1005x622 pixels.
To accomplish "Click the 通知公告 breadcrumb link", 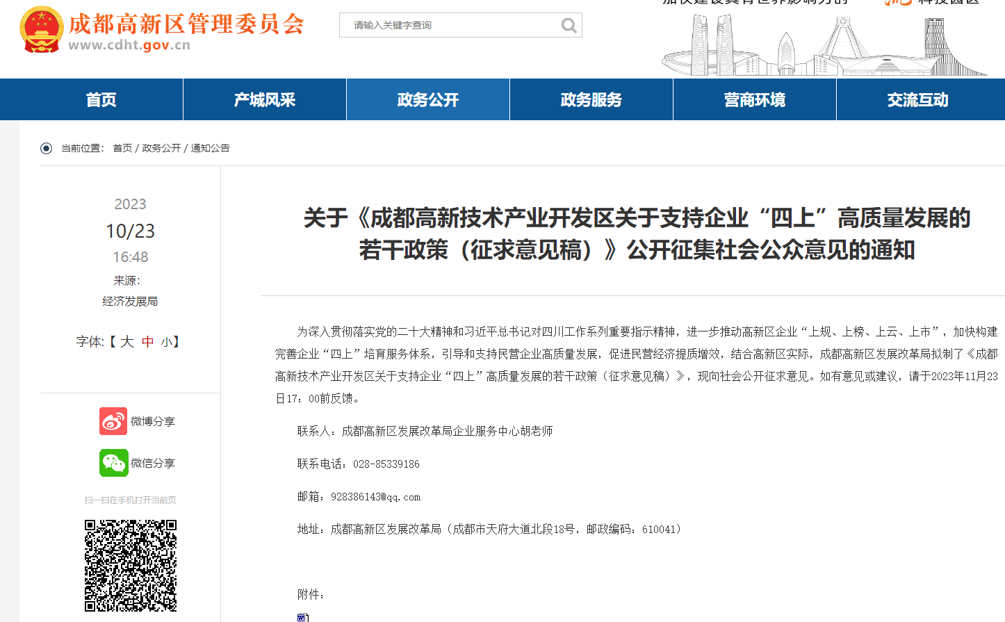I will click(x=210, y=148).
